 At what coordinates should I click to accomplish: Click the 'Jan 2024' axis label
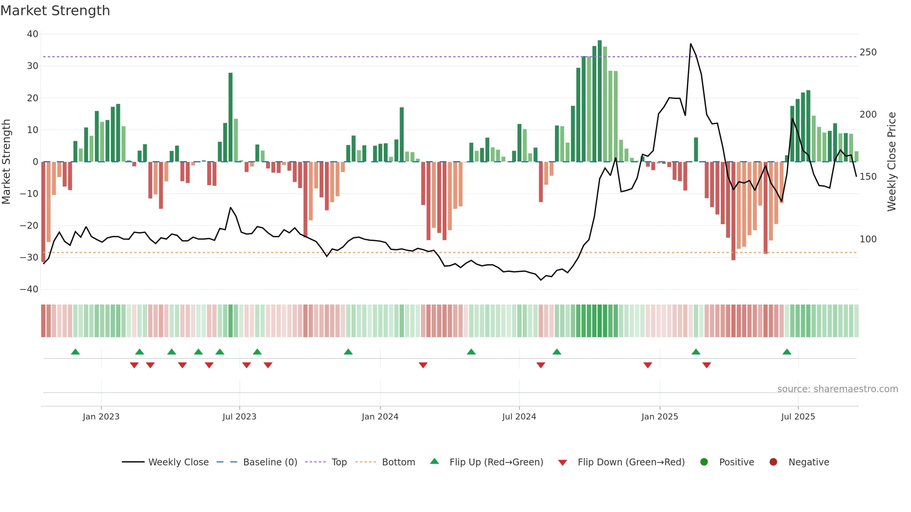(380, 416)
